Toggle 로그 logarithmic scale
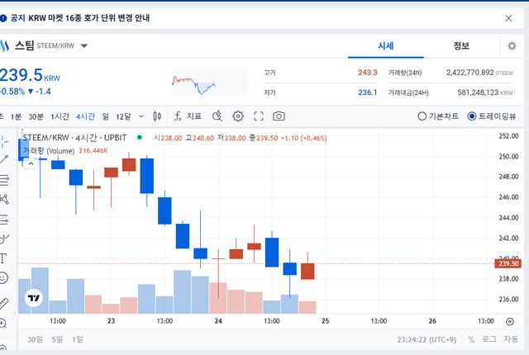The image size is (529, 355). pos(488,339)
